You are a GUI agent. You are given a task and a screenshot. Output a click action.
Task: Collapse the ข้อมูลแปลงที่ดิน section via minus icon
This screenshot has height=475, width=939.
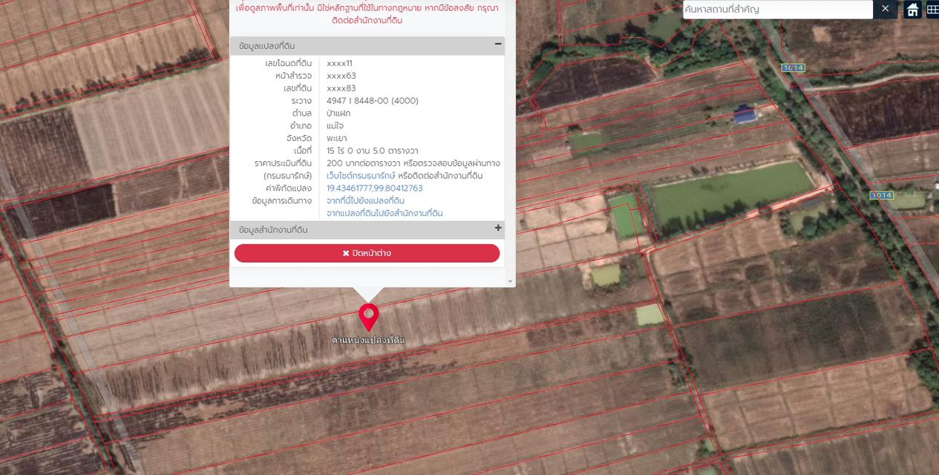[x=498, y=45]
